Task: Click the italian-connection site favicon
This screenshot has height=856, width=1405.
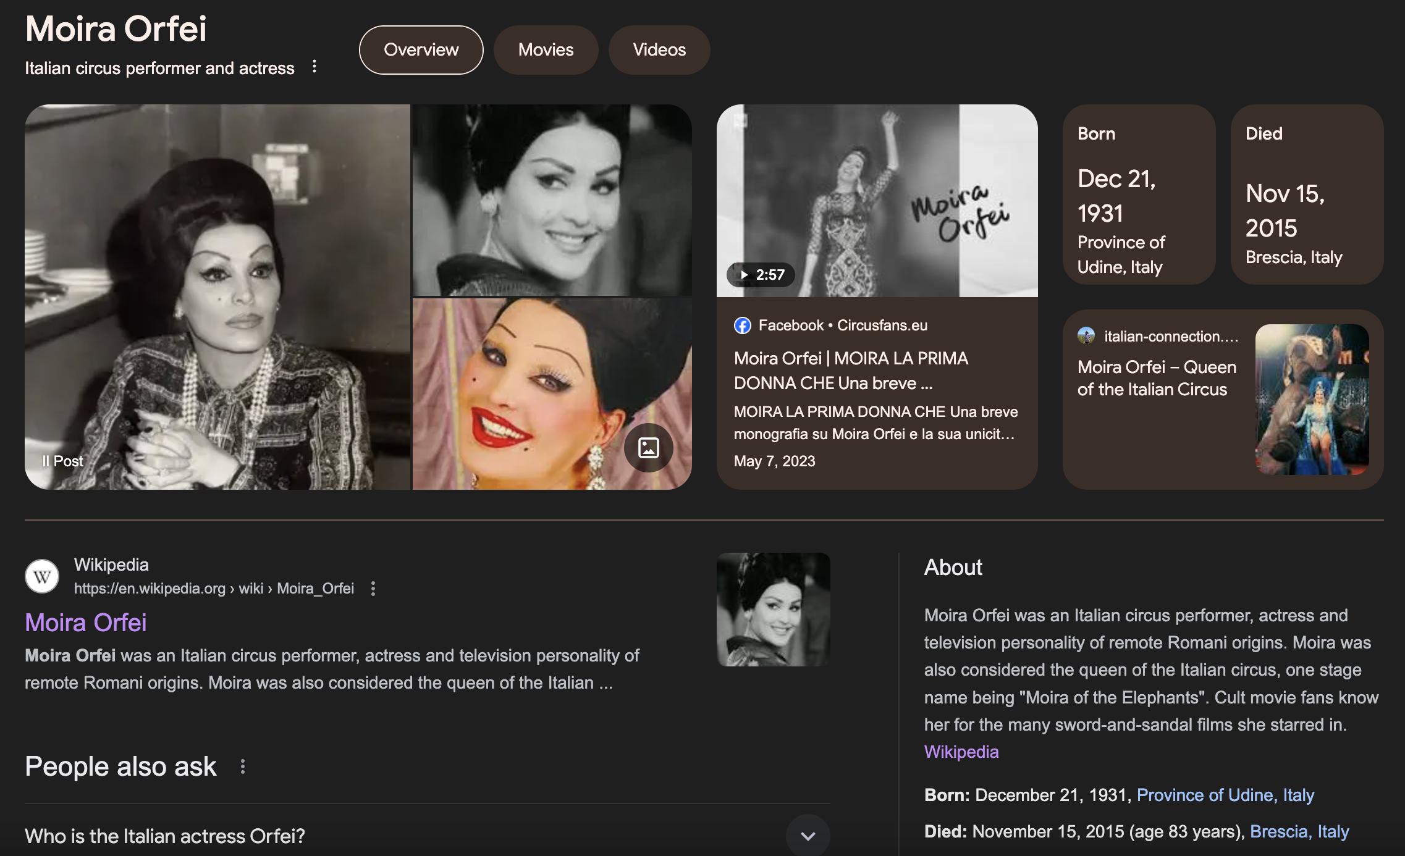Action: [1086, 336]
